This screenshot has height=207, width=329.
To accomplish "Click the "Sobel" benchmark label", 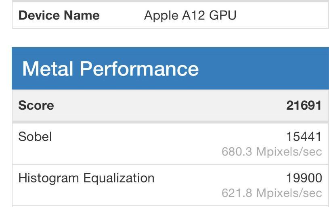I will (x=35, y=136).
